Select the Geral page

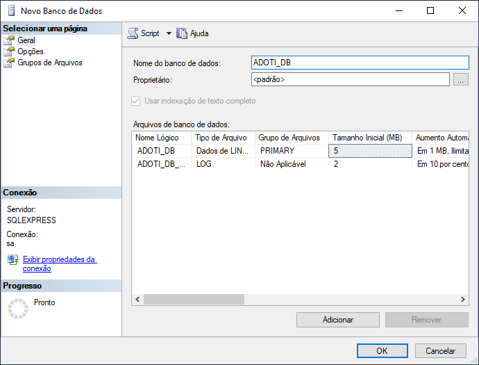point(26,40)
